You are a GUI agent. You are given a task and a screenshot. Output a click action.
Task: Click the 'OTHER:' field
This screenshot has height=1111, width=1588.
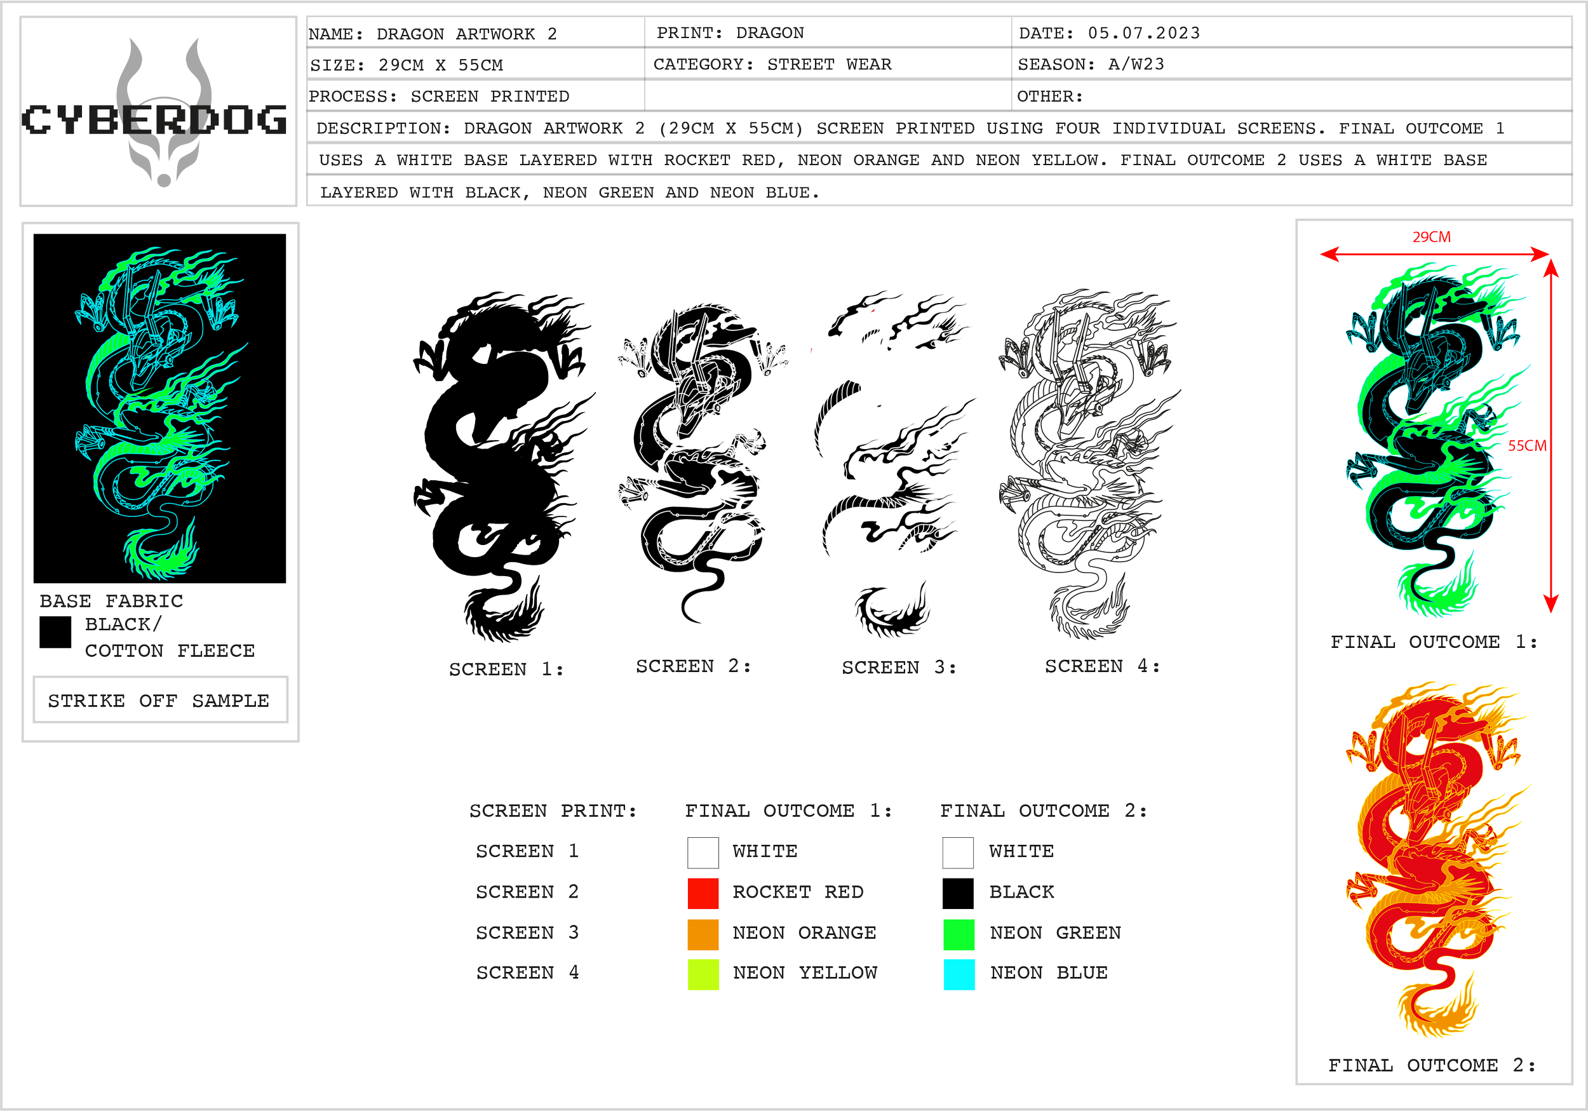(1292, 95)
